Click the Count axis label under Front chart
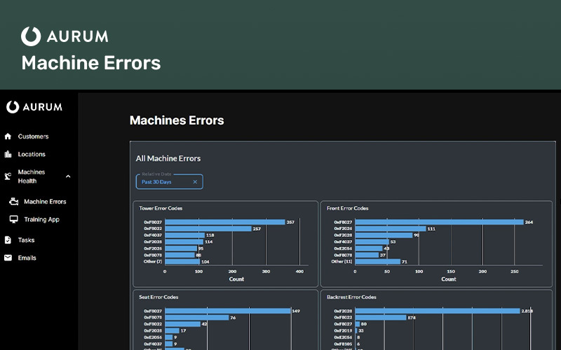Viewport: 561px width, 350px height. pos(449,279)
